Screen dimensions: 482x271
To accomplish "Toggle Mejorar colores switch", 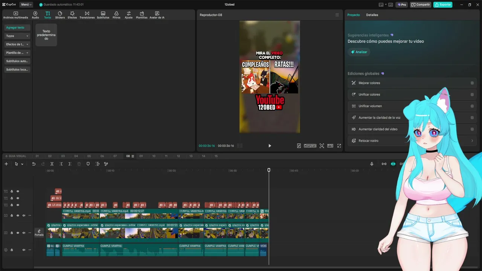I will pyautogui.click(x=472, y=83).
